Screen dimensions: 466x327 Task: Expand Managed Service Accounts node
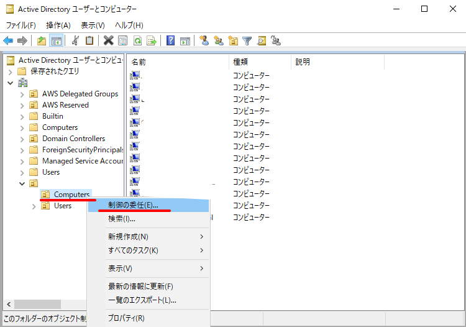(x=22, y=162)
